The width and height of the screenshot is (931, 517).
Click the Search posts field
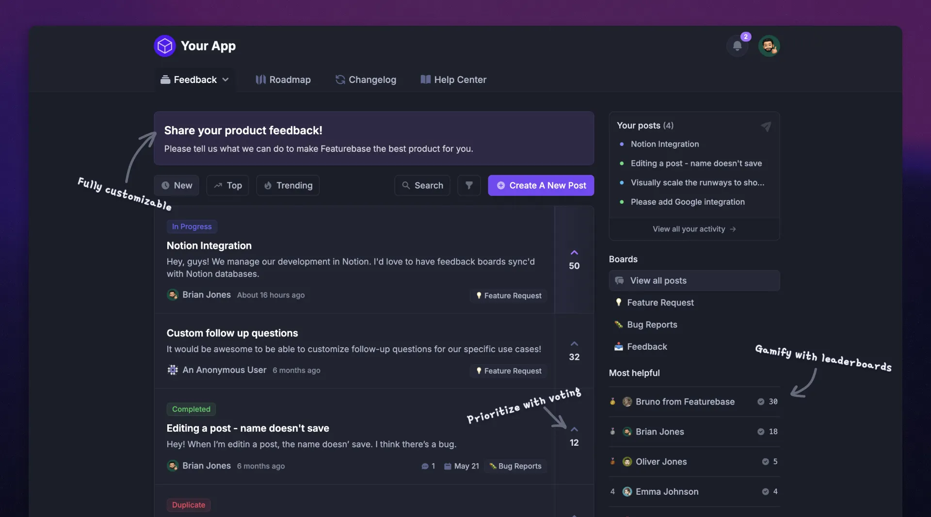click(422, 185)
